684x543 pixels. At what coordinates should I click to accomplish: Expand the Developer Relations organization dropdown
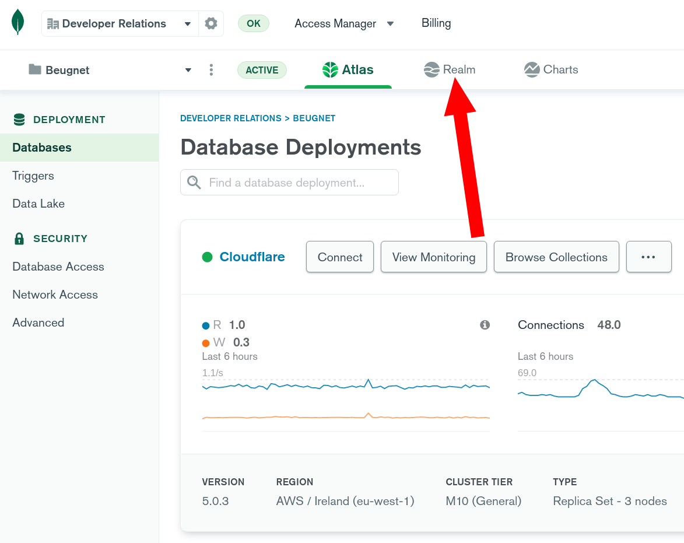point(188,23)
